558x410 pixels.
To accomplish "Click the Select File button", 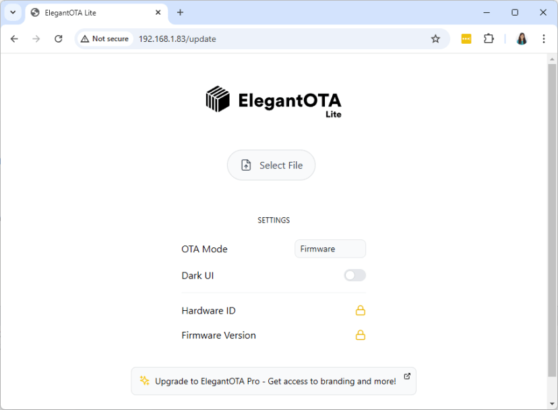I will [x=271, y=165].
